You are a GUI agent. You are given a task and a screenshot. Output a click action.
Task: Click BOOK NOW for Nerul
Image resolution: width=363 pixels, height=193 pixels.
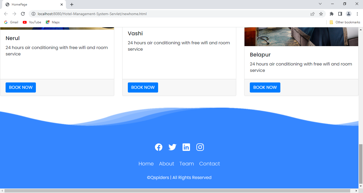[x=21, y=87]
